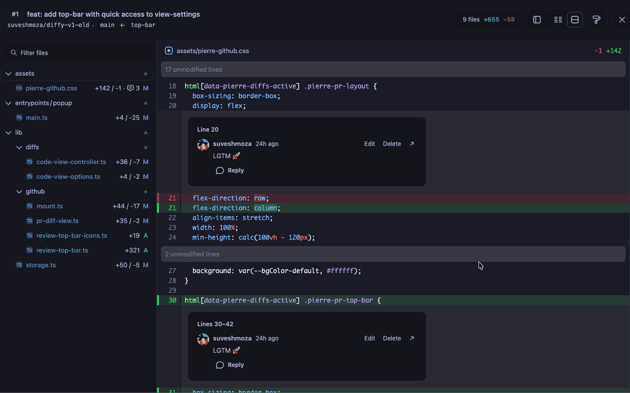Click the assets/pierre-github.css file header path

click(x=213, y=51)
